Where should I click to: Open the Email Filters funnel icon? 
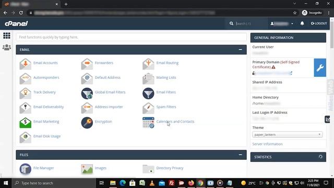click(x=148, y=93)
